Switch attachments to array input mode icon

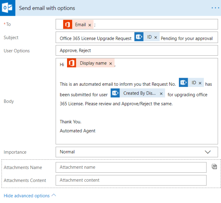(214, 167)
